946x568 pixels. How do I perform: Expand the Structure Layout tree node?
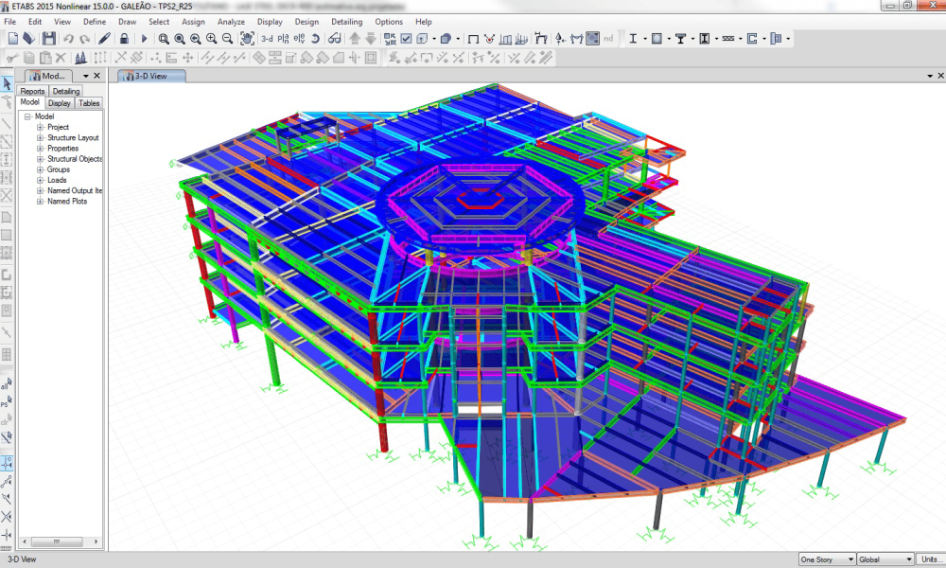tap(41, 138)
